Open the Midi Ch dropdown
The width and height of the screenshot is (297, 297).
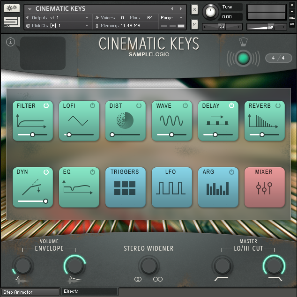point(58,26)
